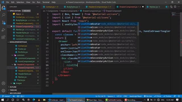Open the Explorer view in activity bar
Screen dimensions: 182x102
click(3, 8)
